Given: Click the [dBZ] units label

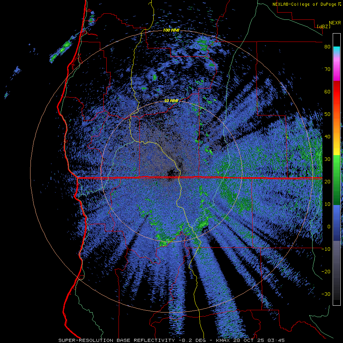Looking at the screenshot, I should point(324,27).
